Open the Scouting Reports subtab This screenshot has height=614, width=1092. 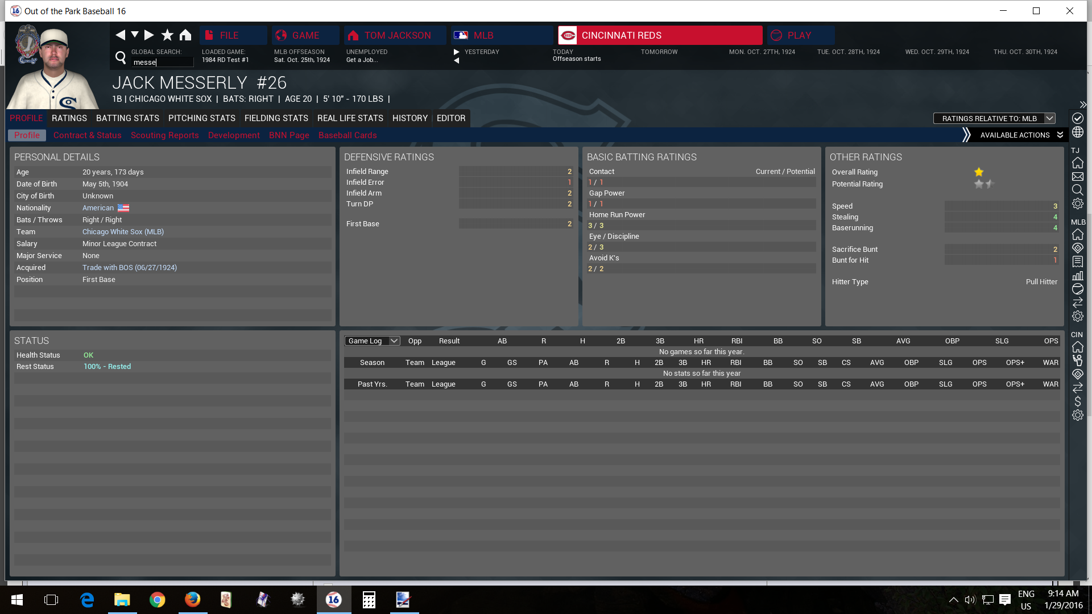pyautogui.click(x=165, y=135)
